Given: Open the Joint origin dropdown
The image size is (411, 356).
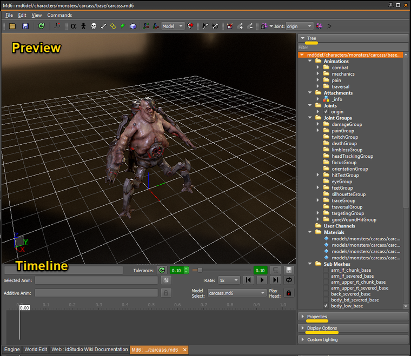Looking at the screenshot, I should click(300, 26).
